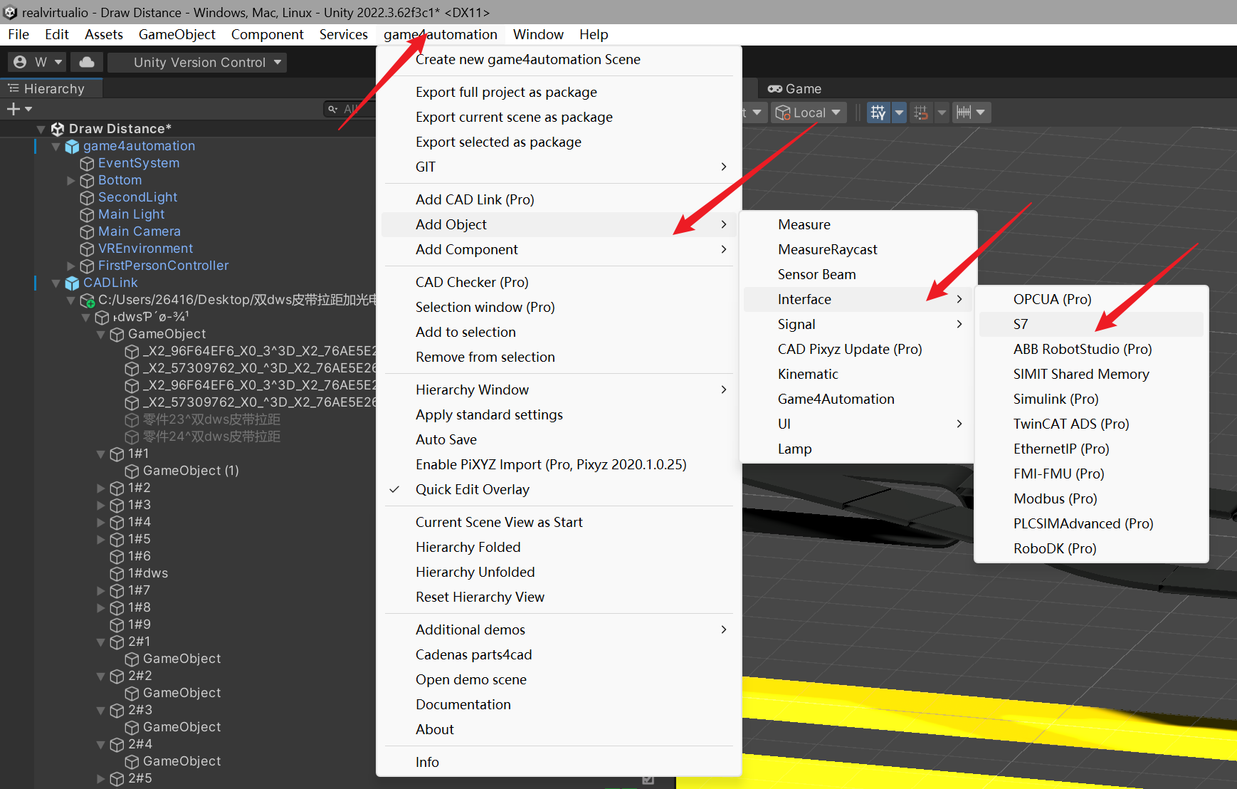The image size is (1237, 789).
Task: Toggle the grid snapping icon in Scene toolbar
Action: coord(878,113)
